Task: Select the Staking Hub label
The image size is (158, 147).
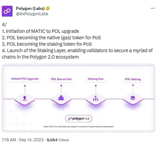Action: [x=96, y=79]
